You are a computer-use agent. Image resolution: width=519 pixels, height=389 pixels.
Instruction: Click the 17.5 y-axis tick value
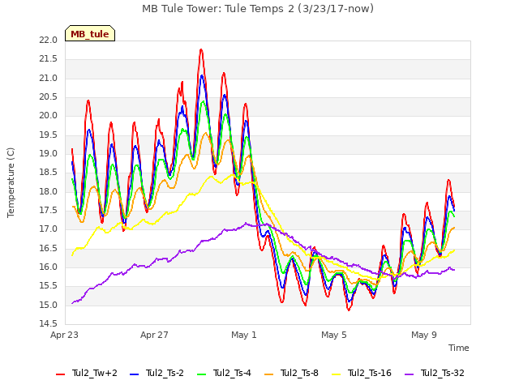(x=49, y=211)
